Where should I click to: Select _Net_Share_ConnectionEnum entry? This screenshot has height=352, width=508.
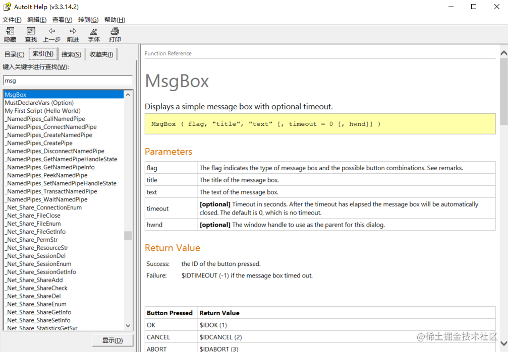tap(43, 207)
